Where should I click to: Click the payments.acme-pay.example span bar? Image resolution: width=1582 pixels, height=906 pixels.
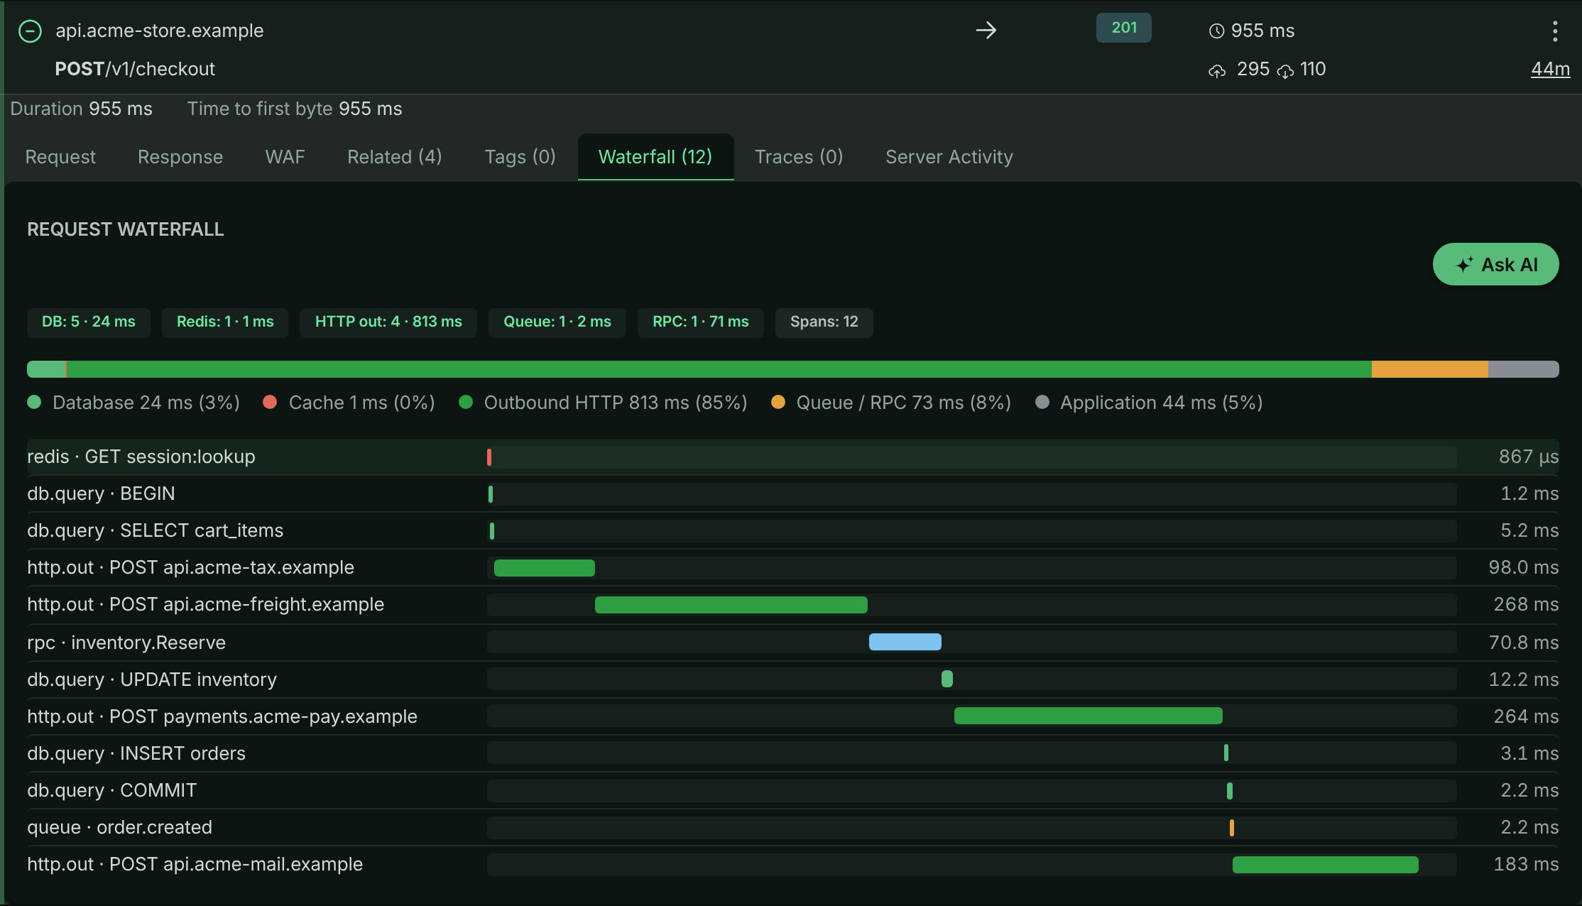coord(1089,716)
